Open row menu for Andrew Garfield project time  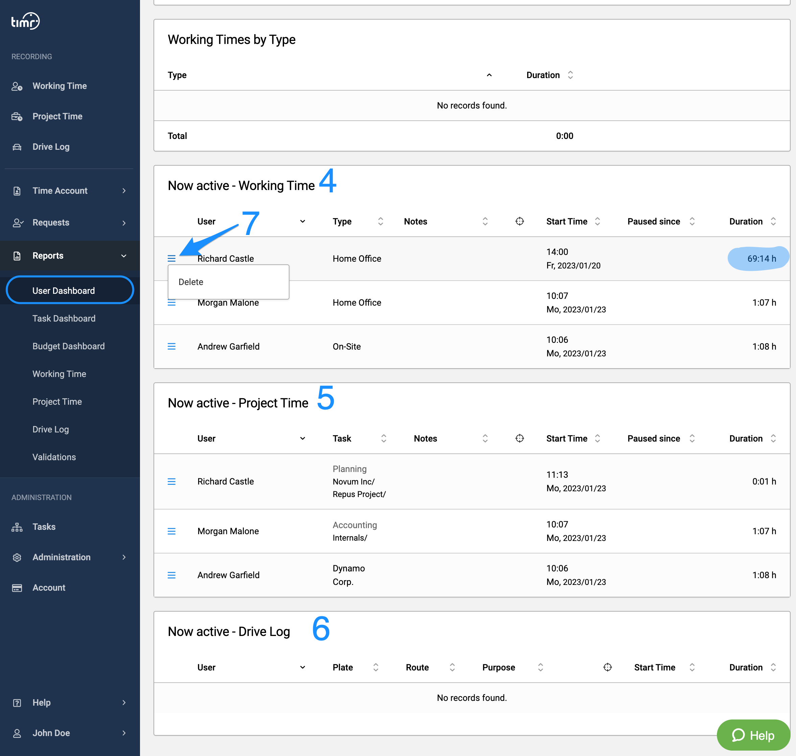point(171,575)
